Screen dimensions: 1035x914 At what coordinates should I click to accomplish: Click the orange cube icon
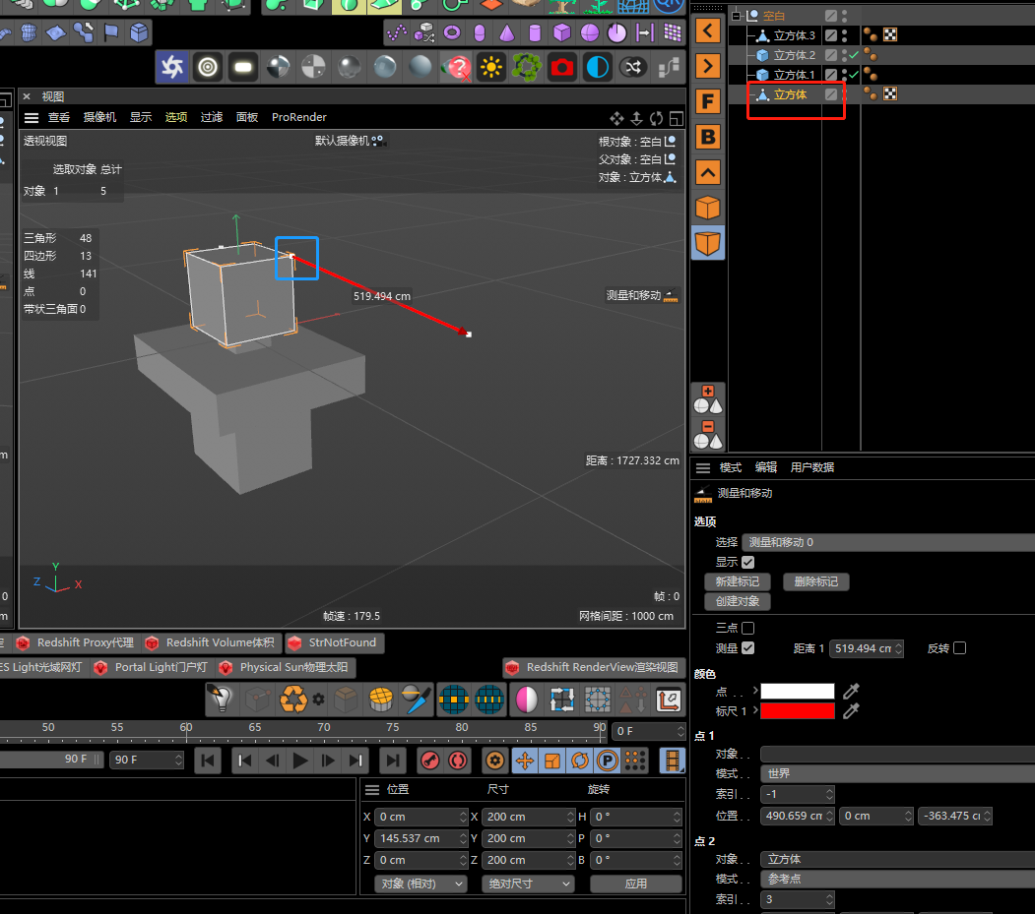click(x=708, y=208)
